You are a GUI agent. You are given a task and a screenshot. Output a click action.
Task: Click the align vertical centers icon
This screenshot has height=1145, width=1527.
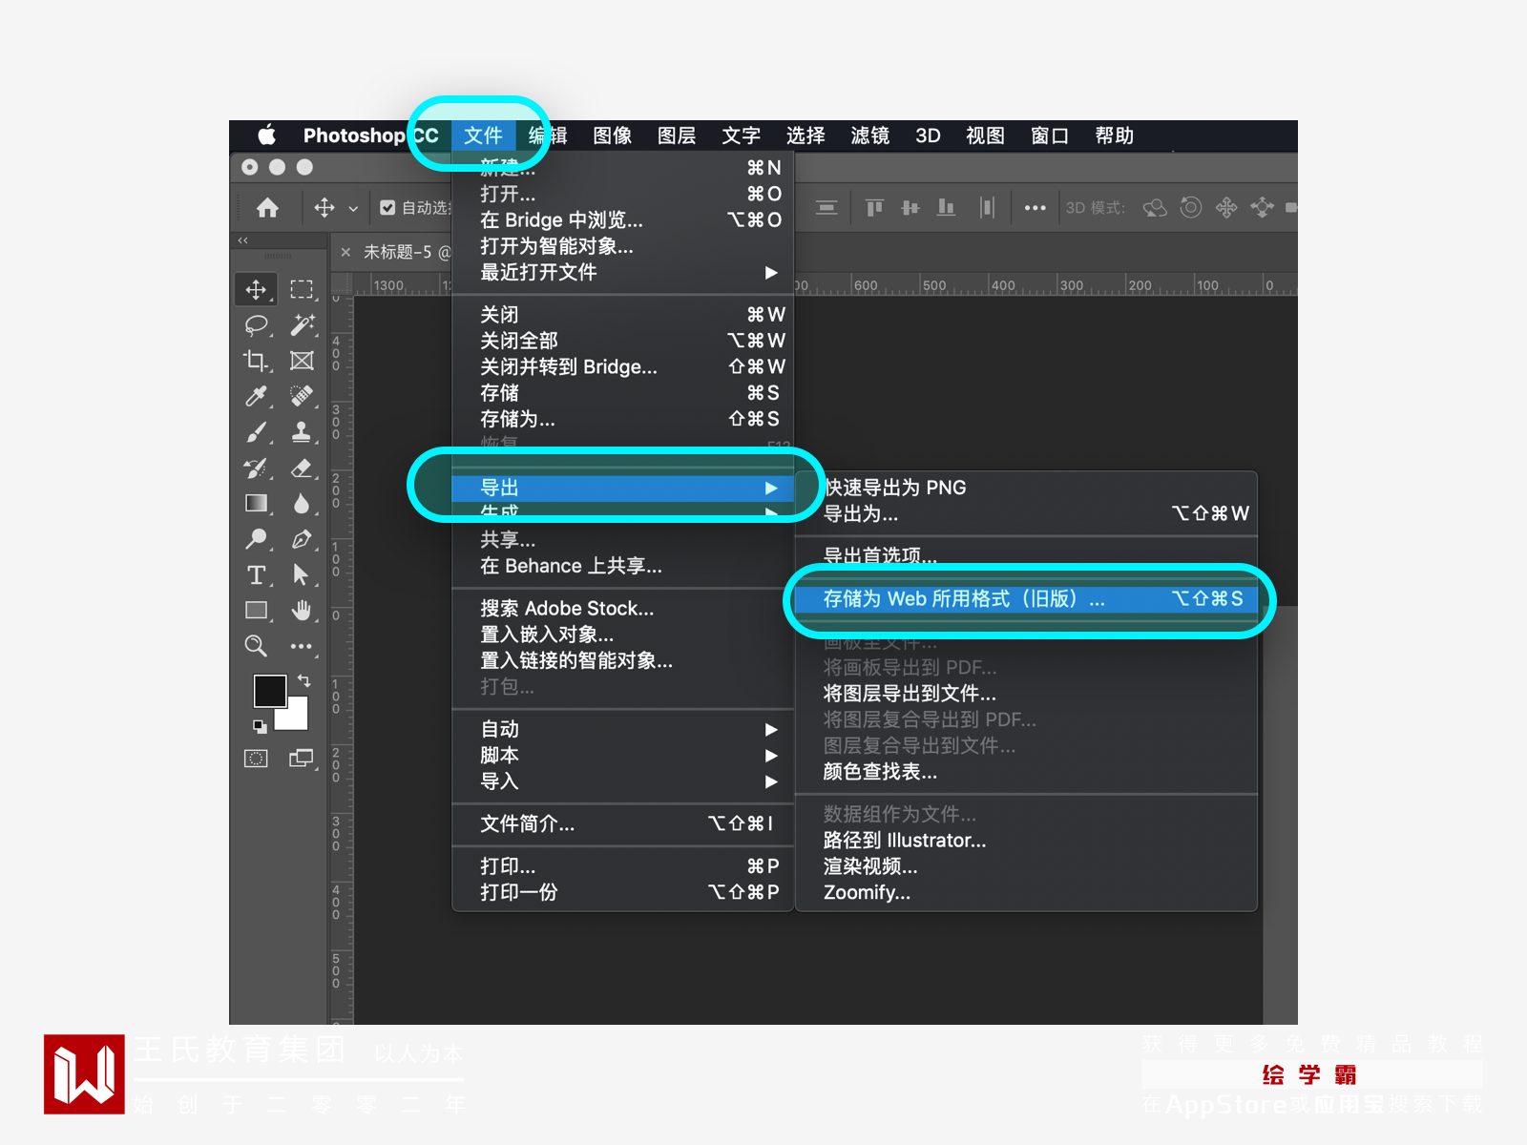click(910, 207)
